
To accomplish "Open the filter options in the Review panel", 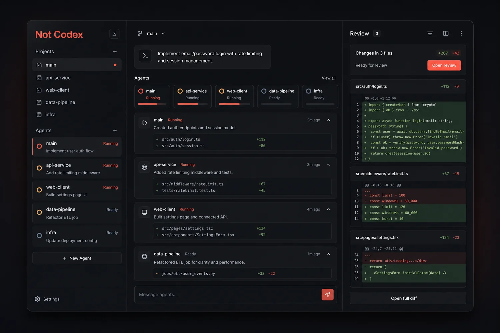I will (430, 33).
